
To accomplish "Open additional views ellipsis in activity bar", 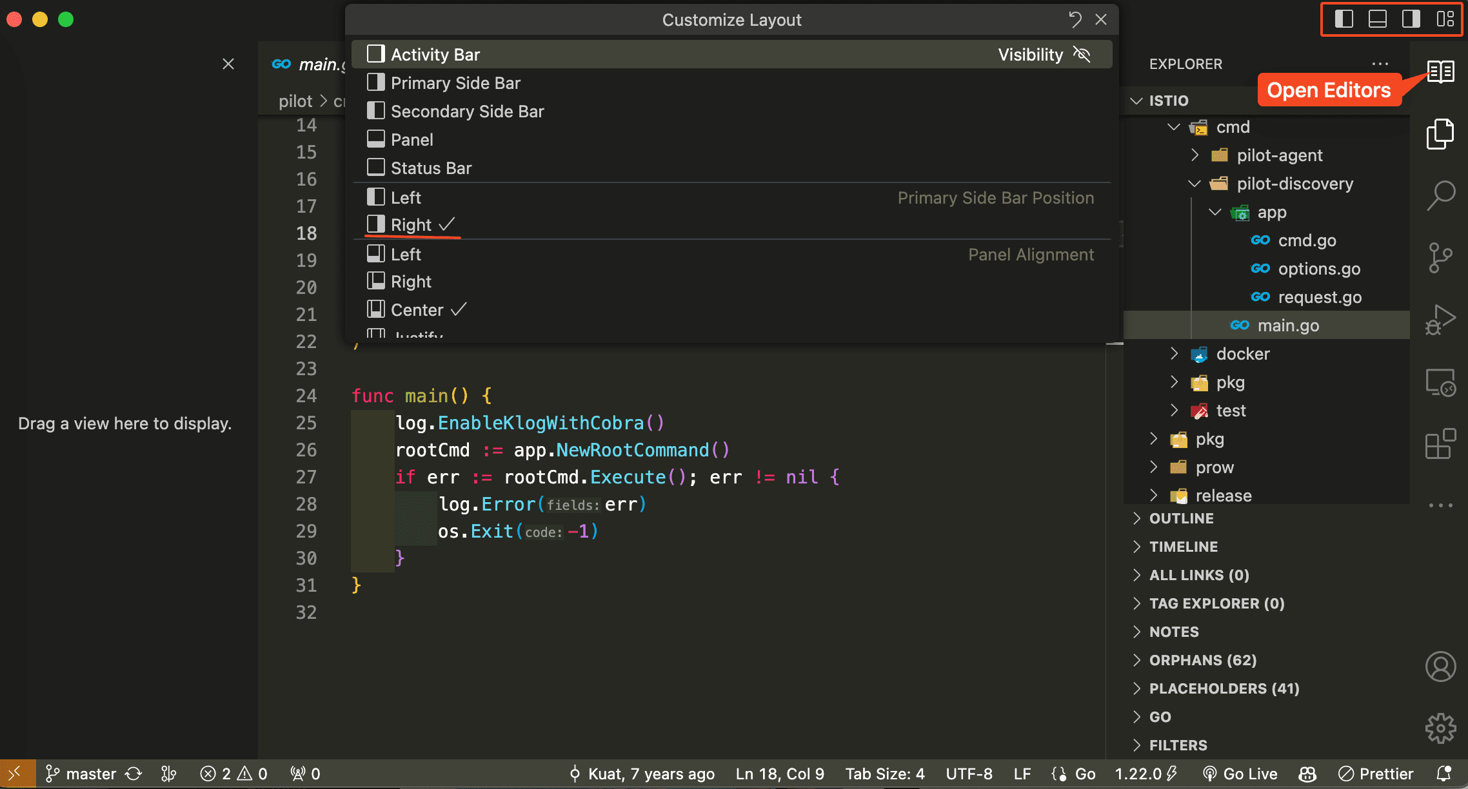I will point(1440,505).
